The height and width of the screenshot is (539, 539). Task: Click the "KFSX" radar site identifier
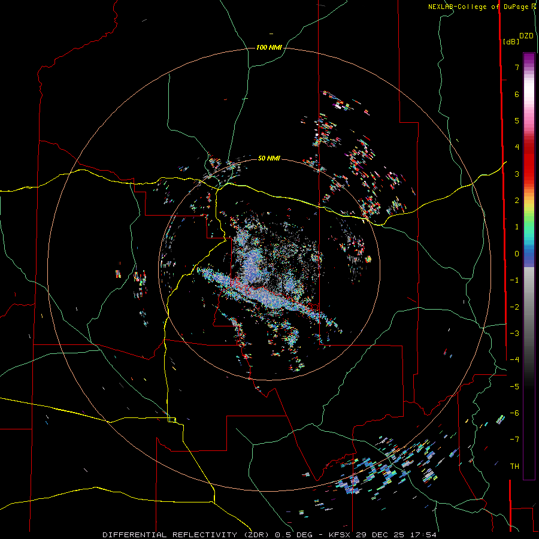(340, 535)
